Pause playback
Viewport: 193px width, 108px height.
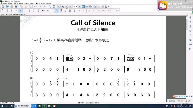59,6
